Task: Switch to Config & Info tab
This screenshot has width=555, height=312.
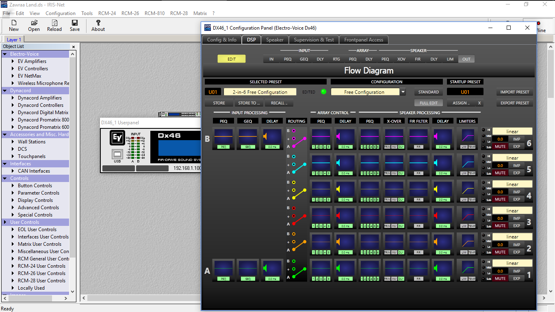Action: (221, 40)
